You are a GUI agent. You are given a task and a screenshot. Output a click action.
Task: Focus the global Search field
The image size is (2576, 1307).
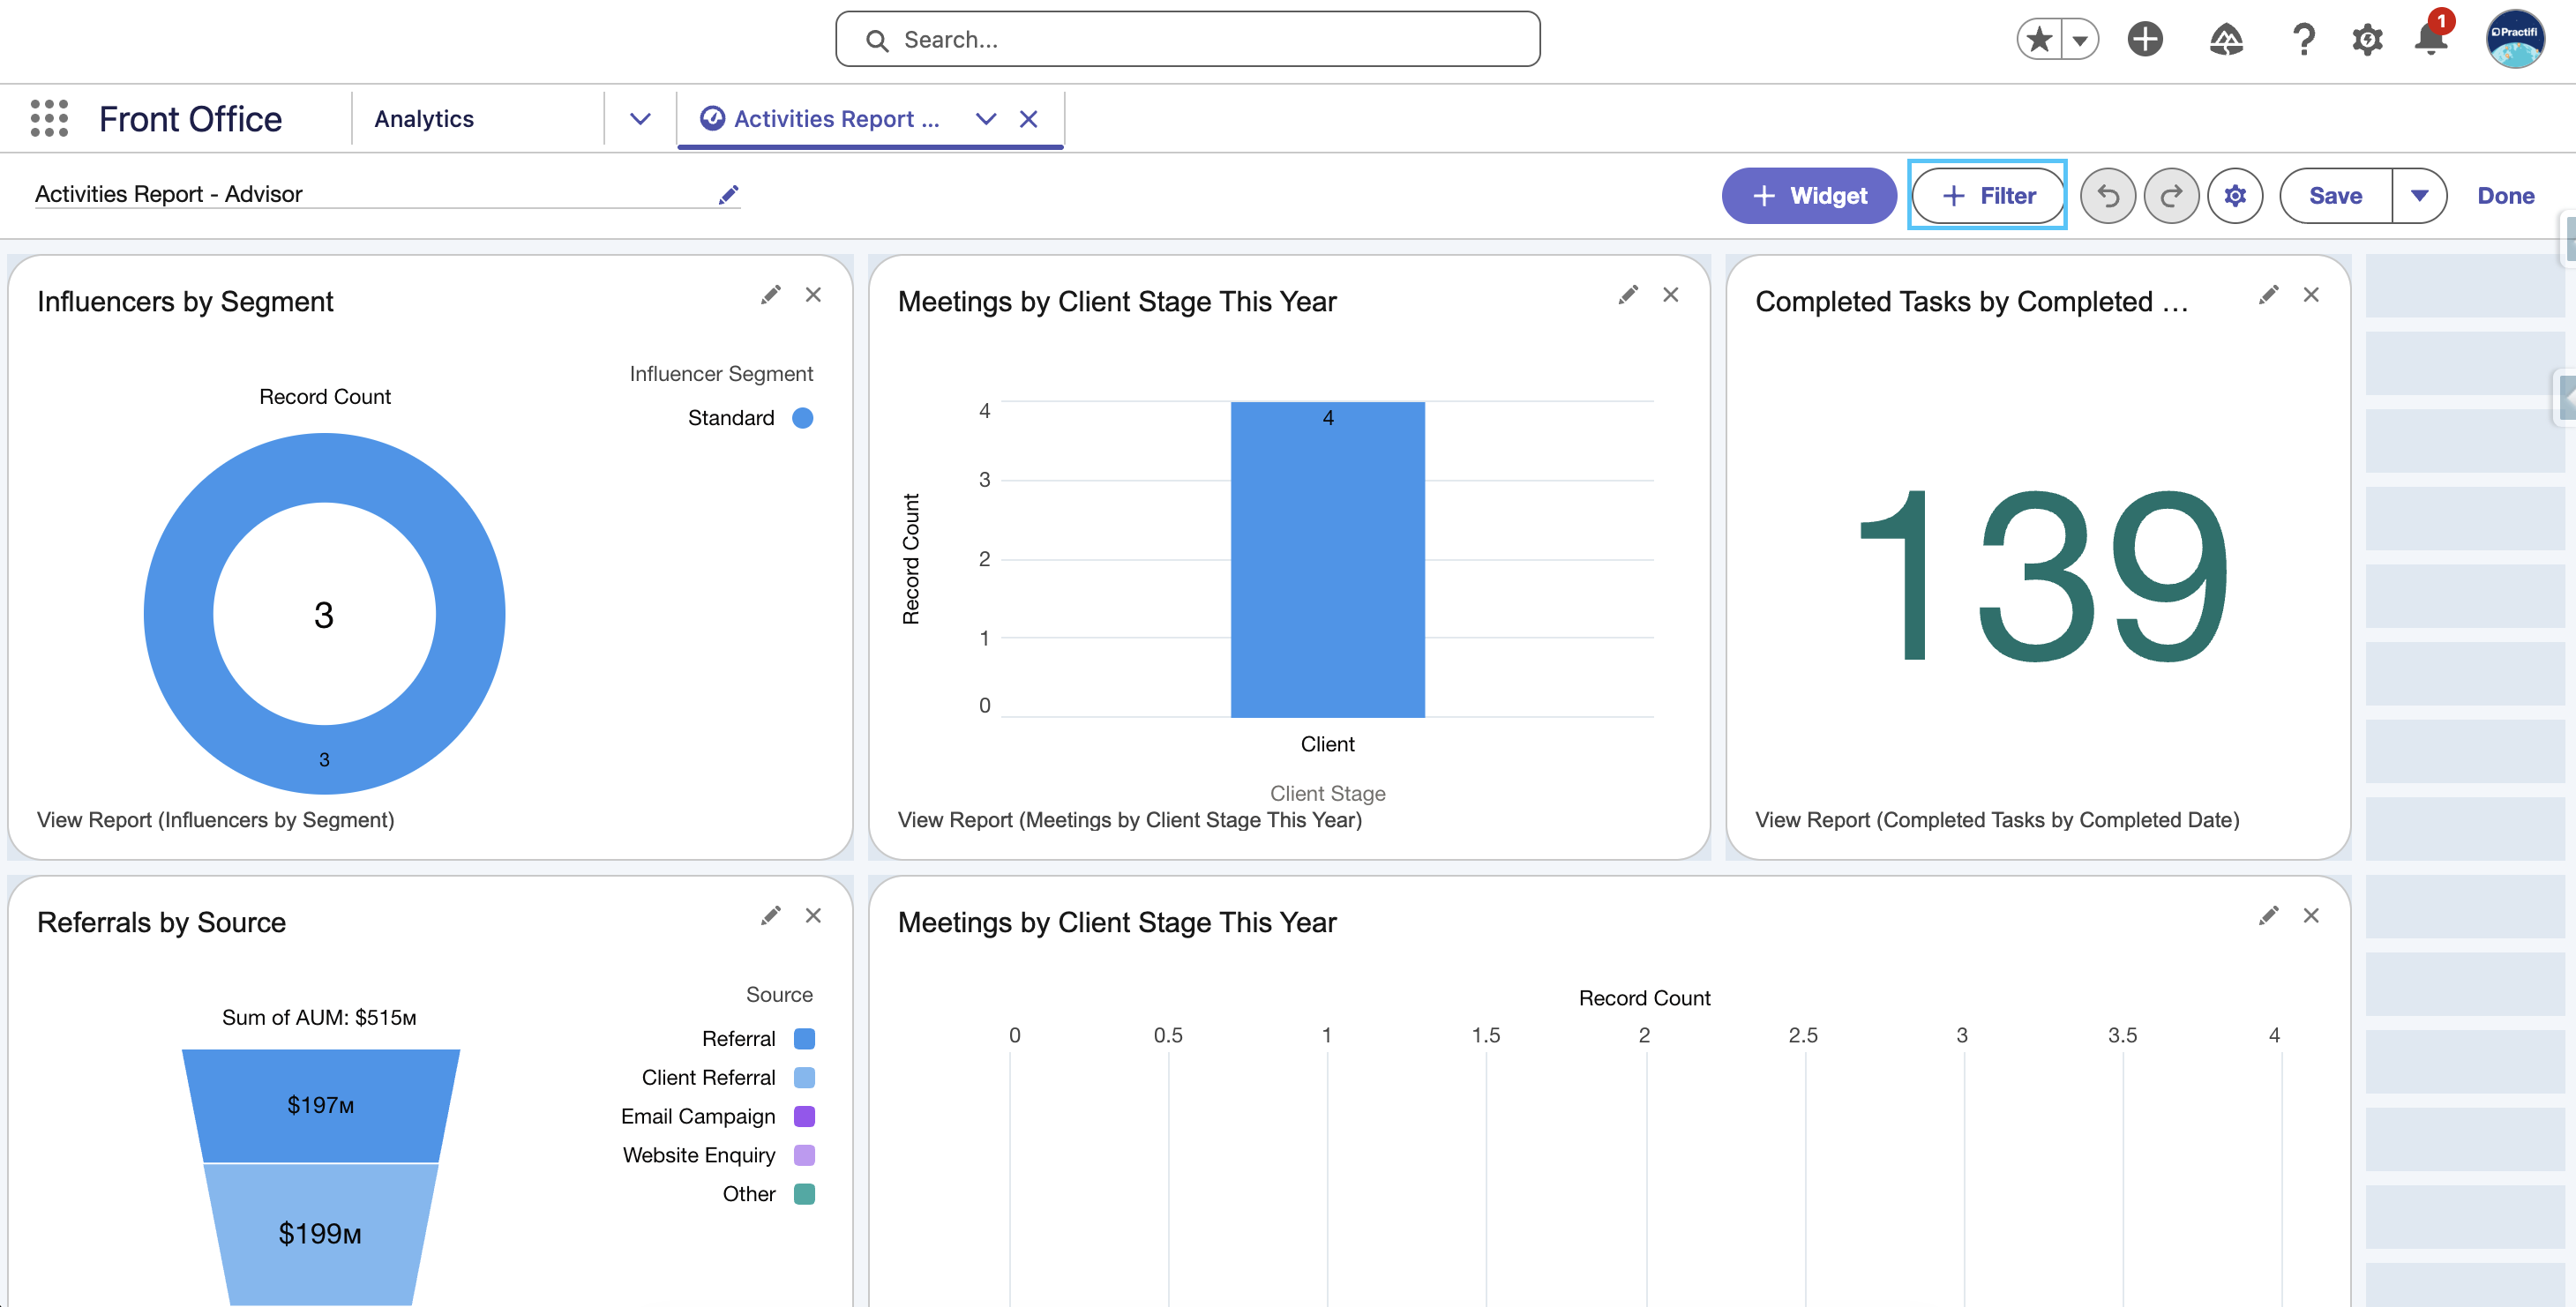point(1187,39)
